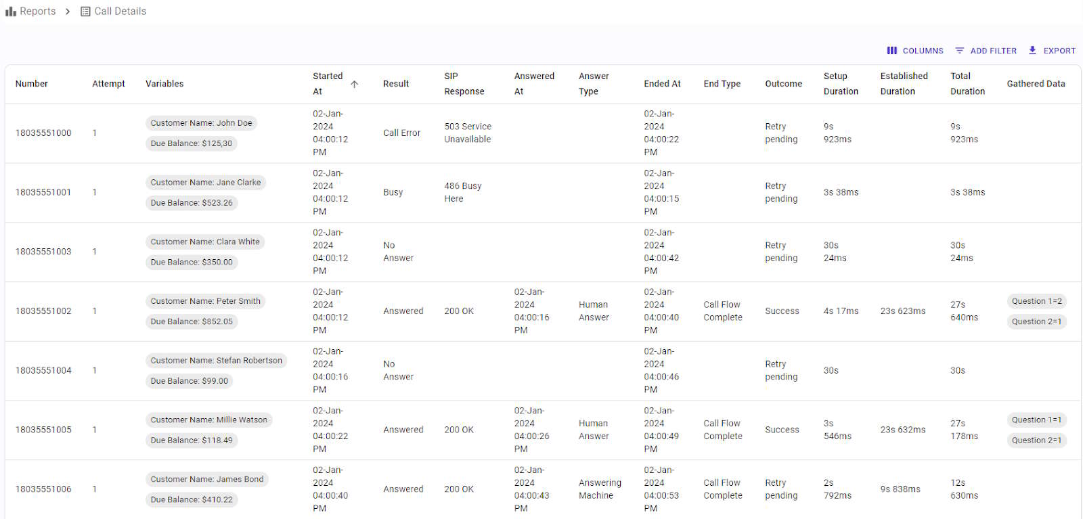Click the Due Balance: $99.00 chip
Image resolution: width=1083 pixels, height=519 pixels.
[x=190, y=381]
